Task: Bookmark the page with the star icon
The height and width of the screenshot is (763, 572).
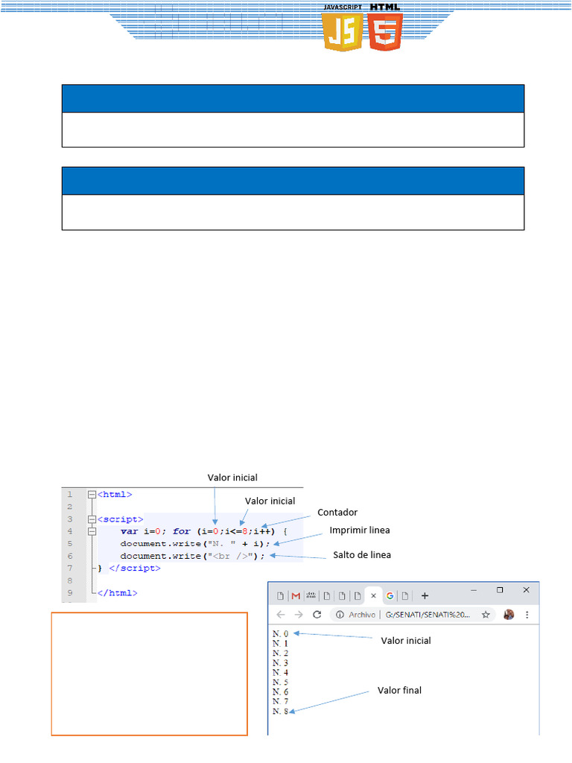Action: [486, 615]
